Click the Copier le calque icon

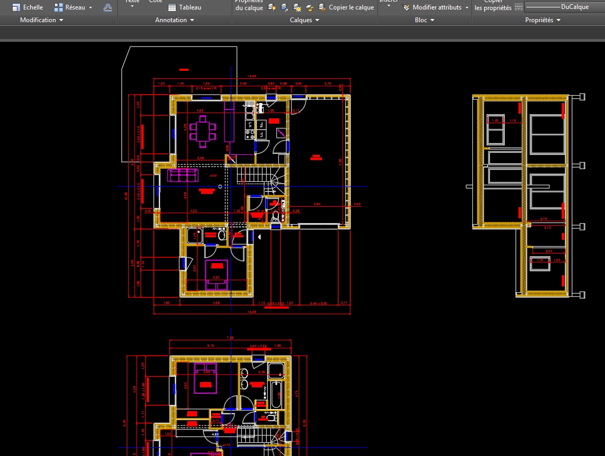[322, 7]
